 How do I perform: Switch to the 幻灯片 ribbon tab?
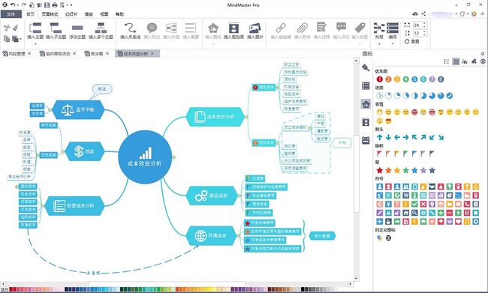71,14
